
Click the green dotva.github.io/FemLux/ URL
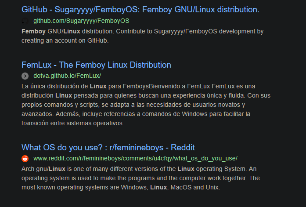pyautogui.click(x=67, y=76)
